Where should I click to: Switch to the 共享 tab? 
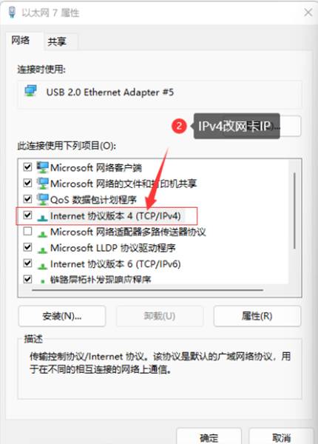tap(57, 41)
